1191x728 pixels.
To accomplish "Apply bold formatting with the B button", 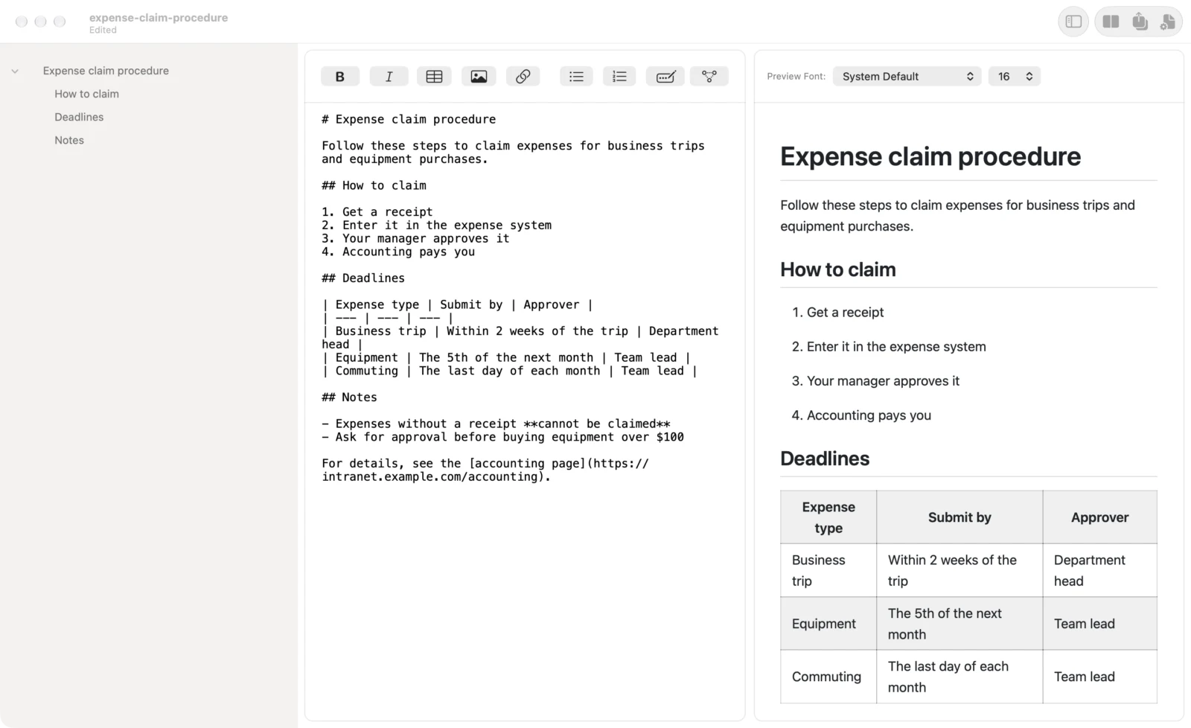I will (x=340, y=76).
